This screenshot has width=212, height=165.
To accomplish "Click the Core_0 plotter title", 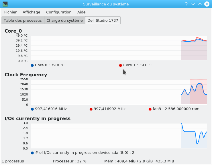I will 13,31.
